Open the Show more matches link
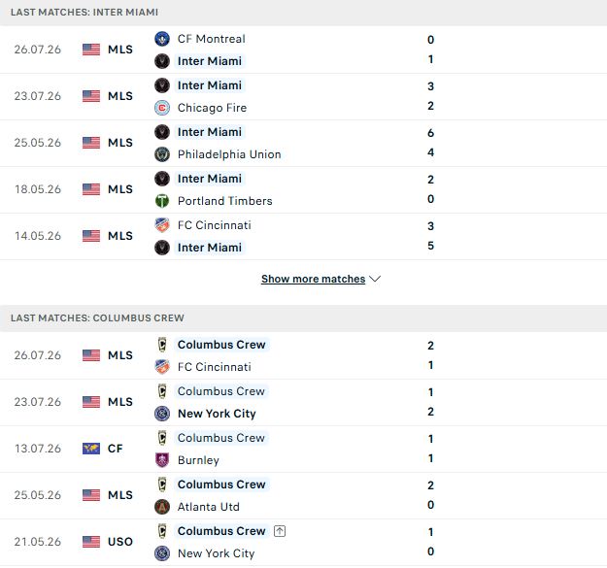The width and height of the screenshot is (607, 568). point(313,279)
